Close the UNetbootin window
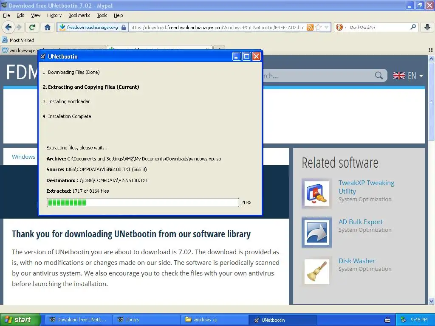Screen dimensions: 435x326 [x=256, y=56]
